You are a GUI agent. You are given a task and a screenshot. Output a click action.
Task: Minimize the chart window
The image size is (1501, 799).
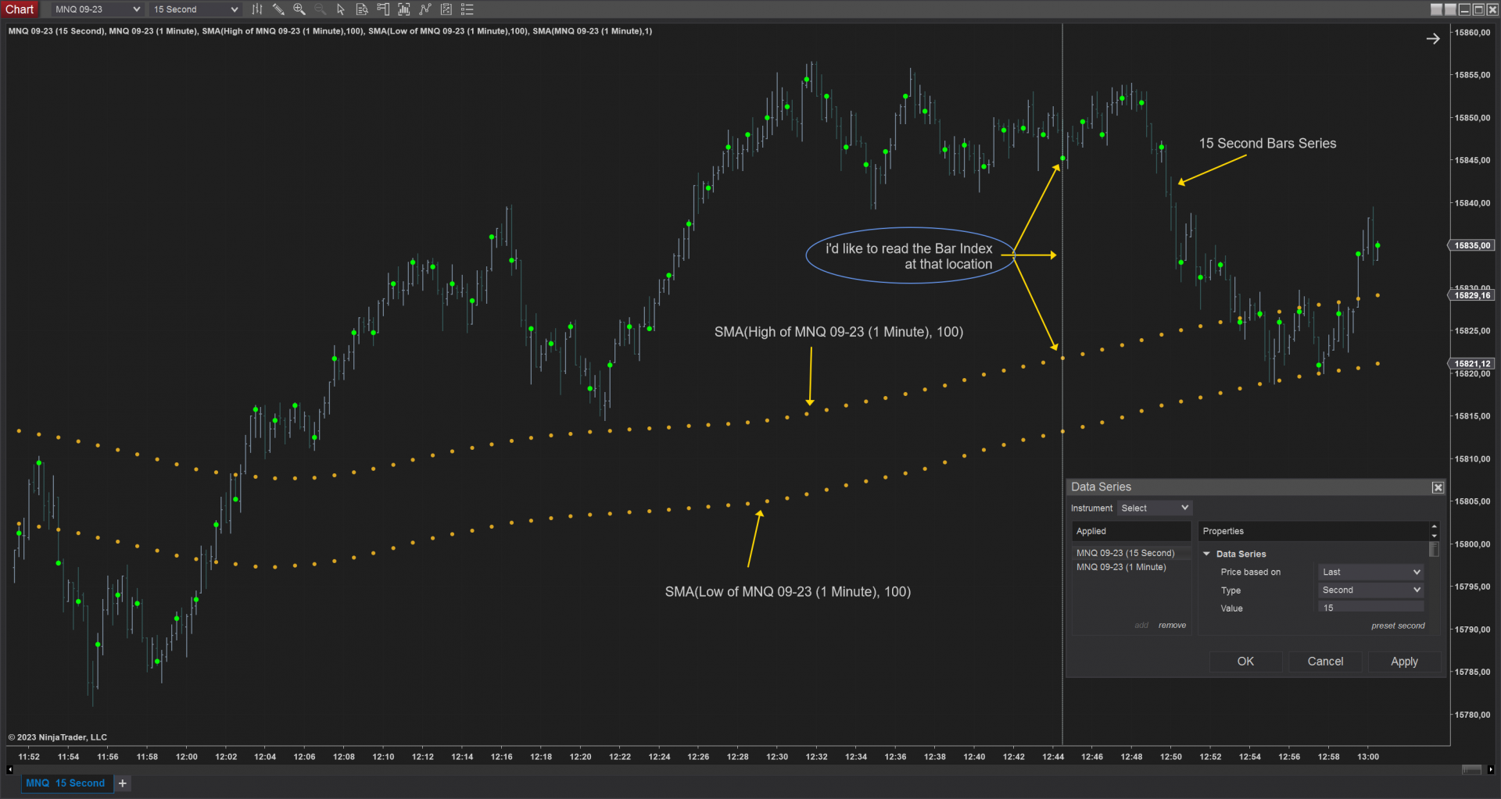tap(1465, 9)
